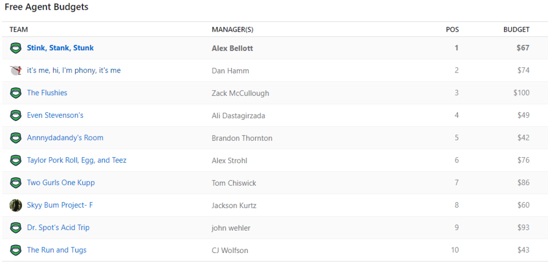This screenshot has height=268, width=548.
Task: Click the BUDGET column header
Action: [516, 29]
